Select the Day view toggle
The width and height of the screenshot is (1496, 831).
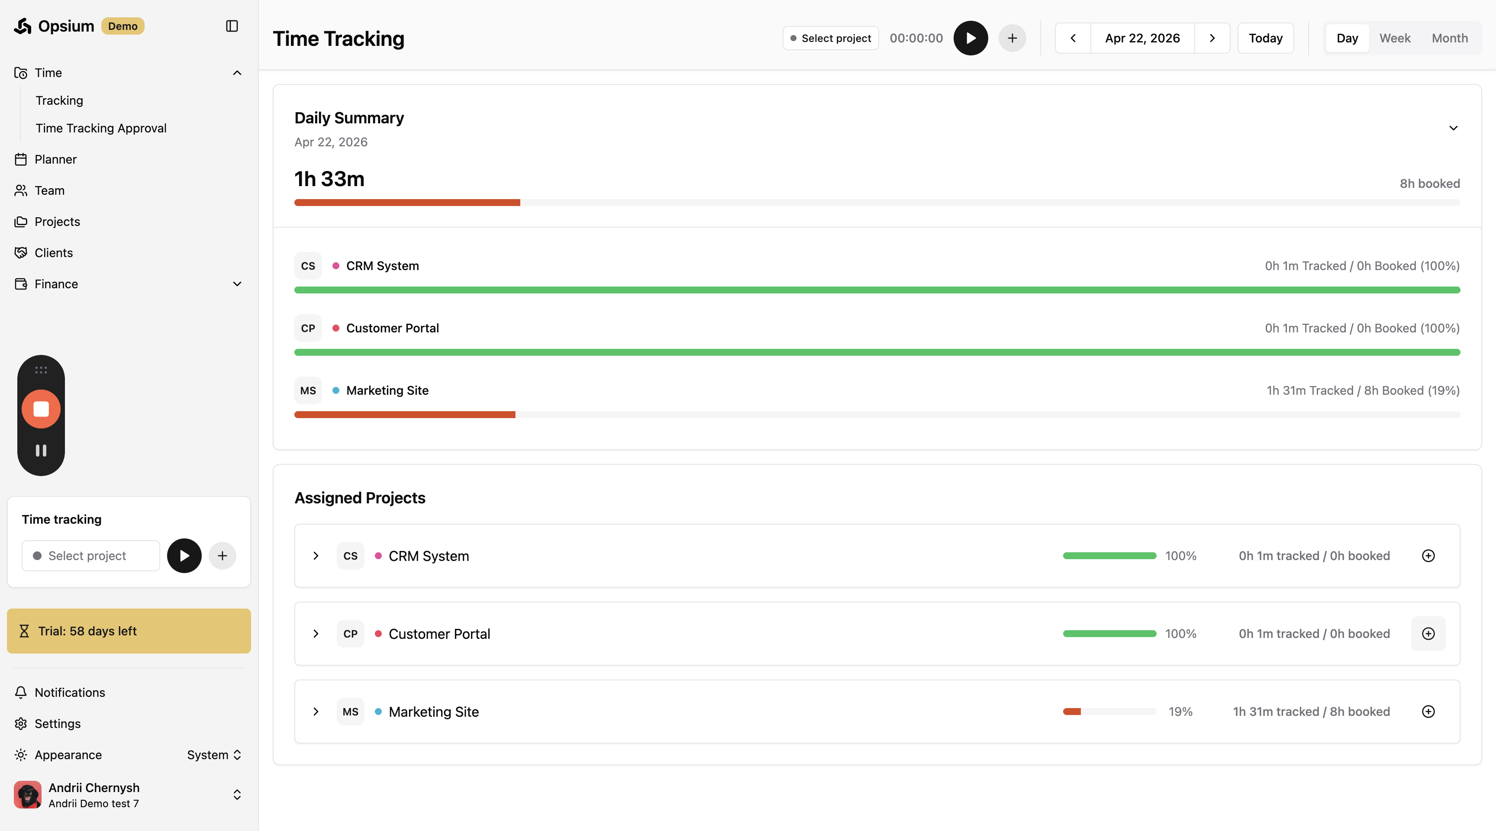(x=1347, y=39)
